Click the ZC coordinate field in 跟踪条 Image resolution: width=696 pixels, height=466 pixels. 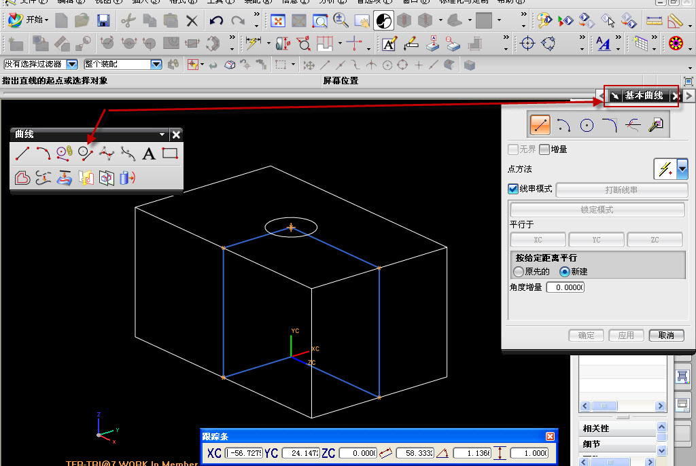(x=358, y=453)
